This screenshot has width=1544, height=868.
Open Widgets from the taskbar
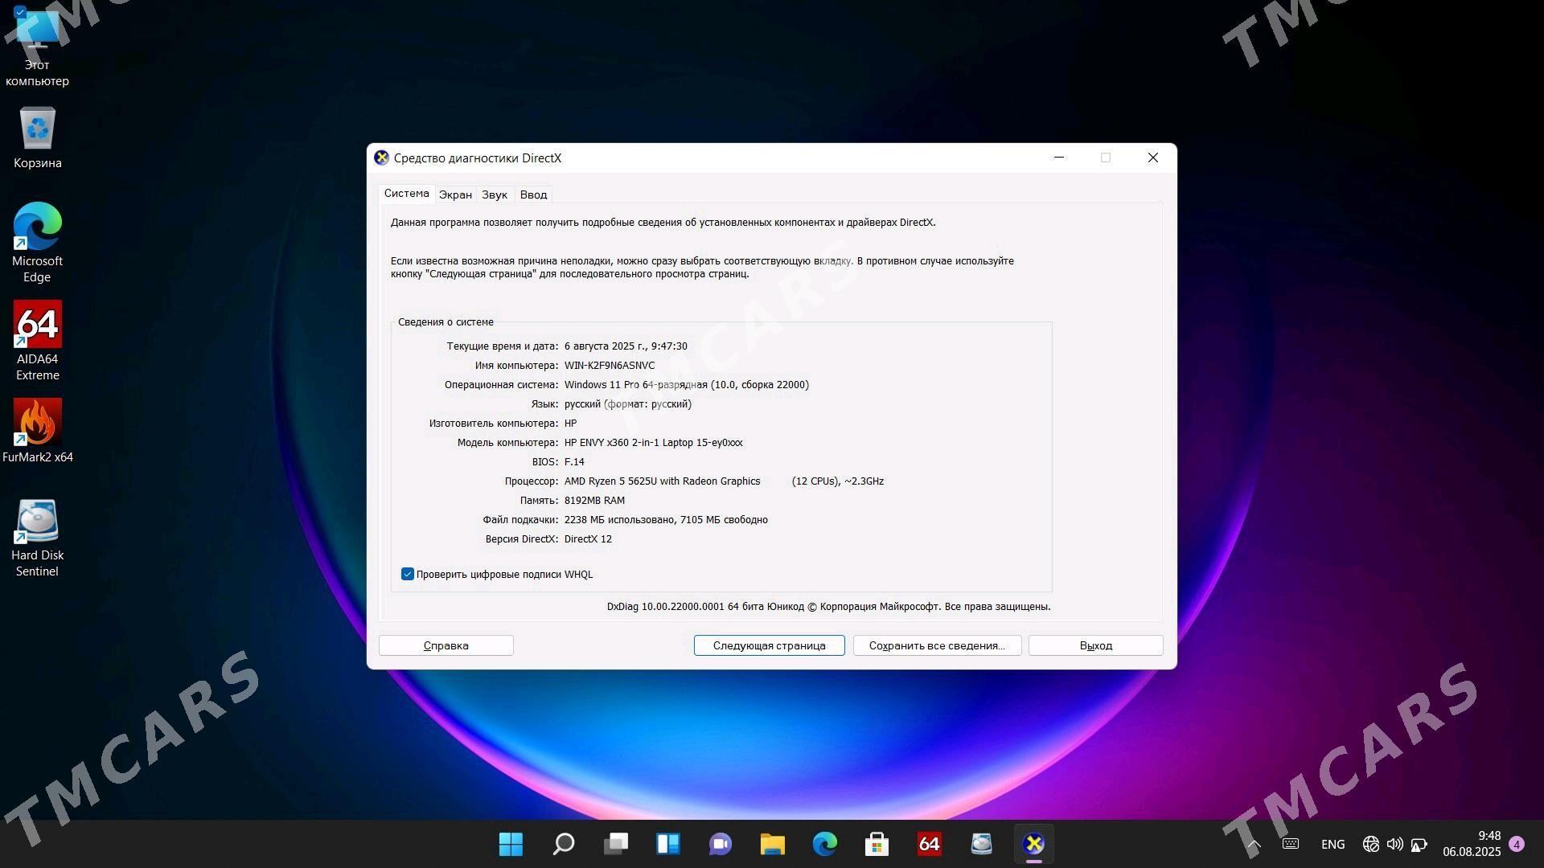pos(668,844)
